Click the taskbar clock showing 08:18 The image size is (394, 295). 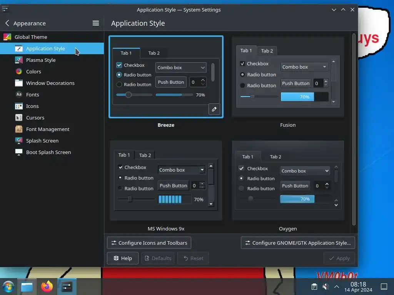pos(358,287)
